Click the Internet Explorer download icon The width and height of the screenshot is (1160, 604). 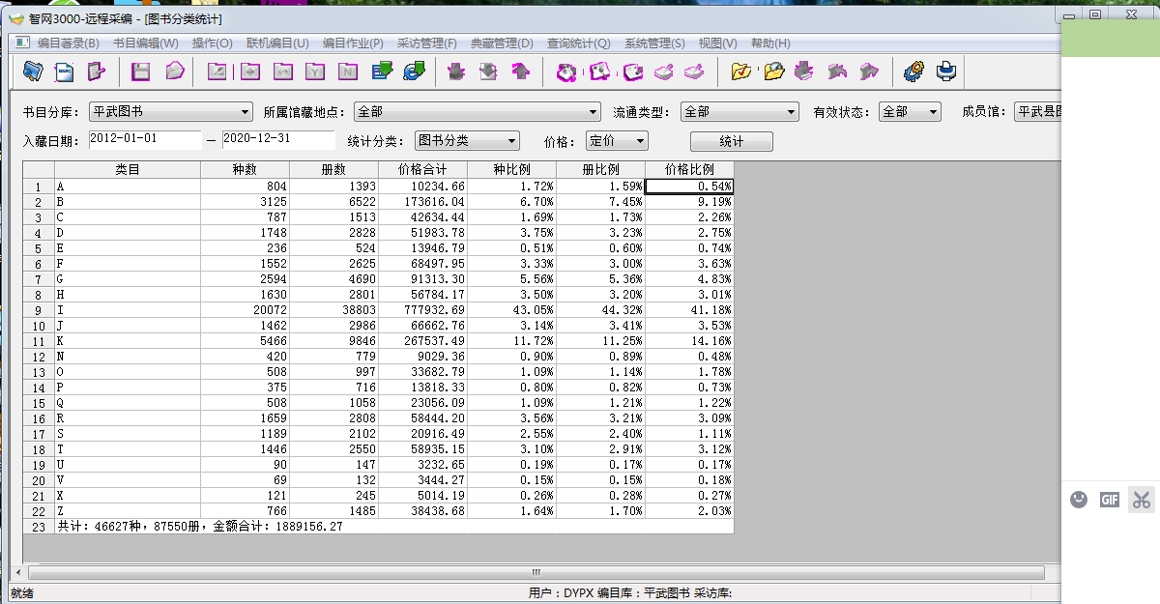(x=415, y=72)
